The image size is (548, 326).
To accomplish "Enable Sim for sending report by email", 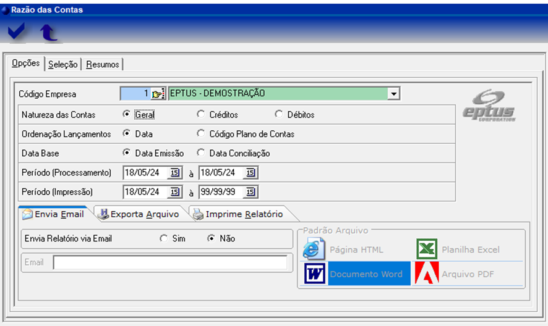I will 163,238.
